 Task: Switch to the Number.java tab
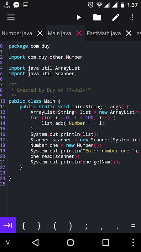(x=17, y=33)
